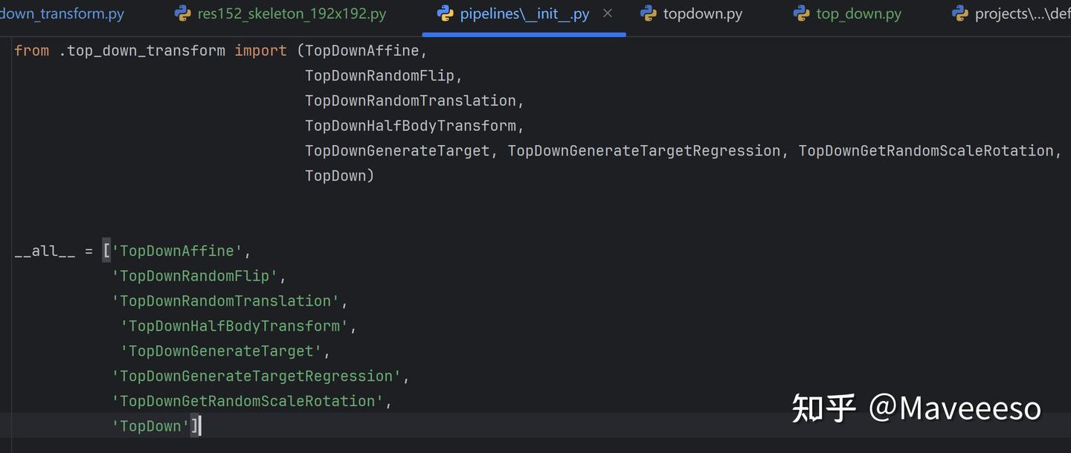Open the rightmost projects tab

[1019, 13]
